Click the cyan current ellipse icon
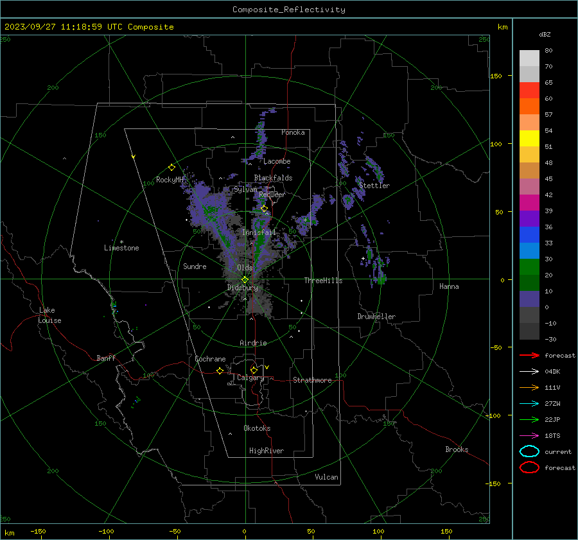The image size is (578, 540). (x=529, y=451)
